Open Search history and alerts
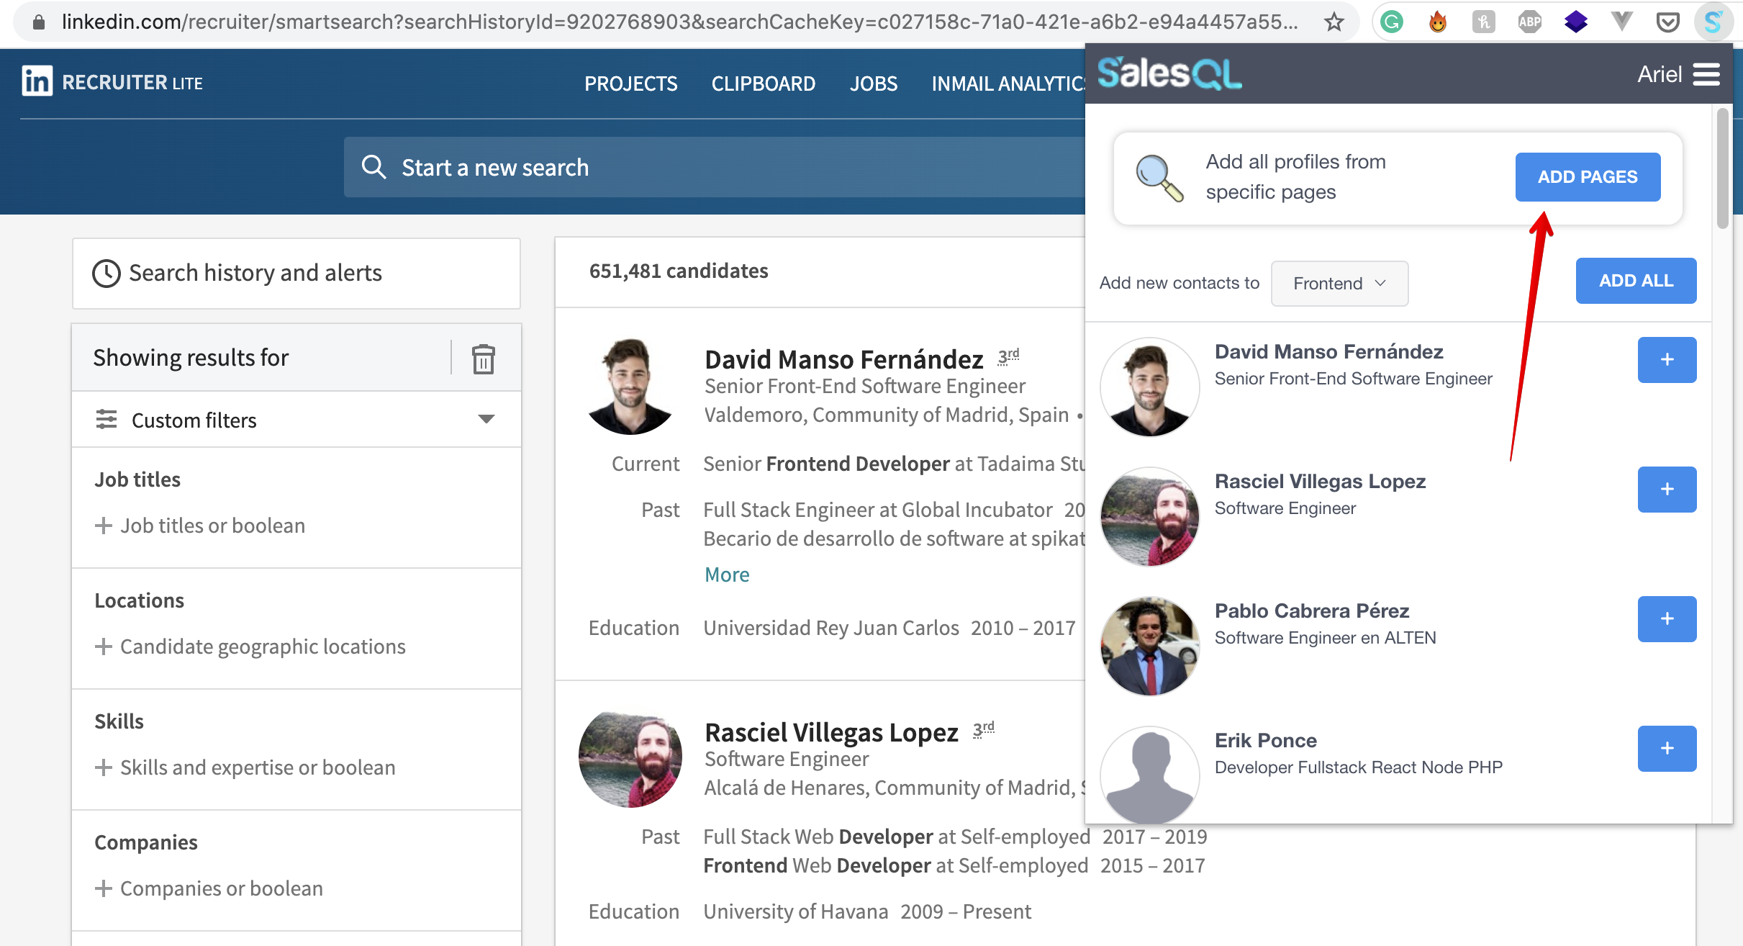 (x=296, y=274)
